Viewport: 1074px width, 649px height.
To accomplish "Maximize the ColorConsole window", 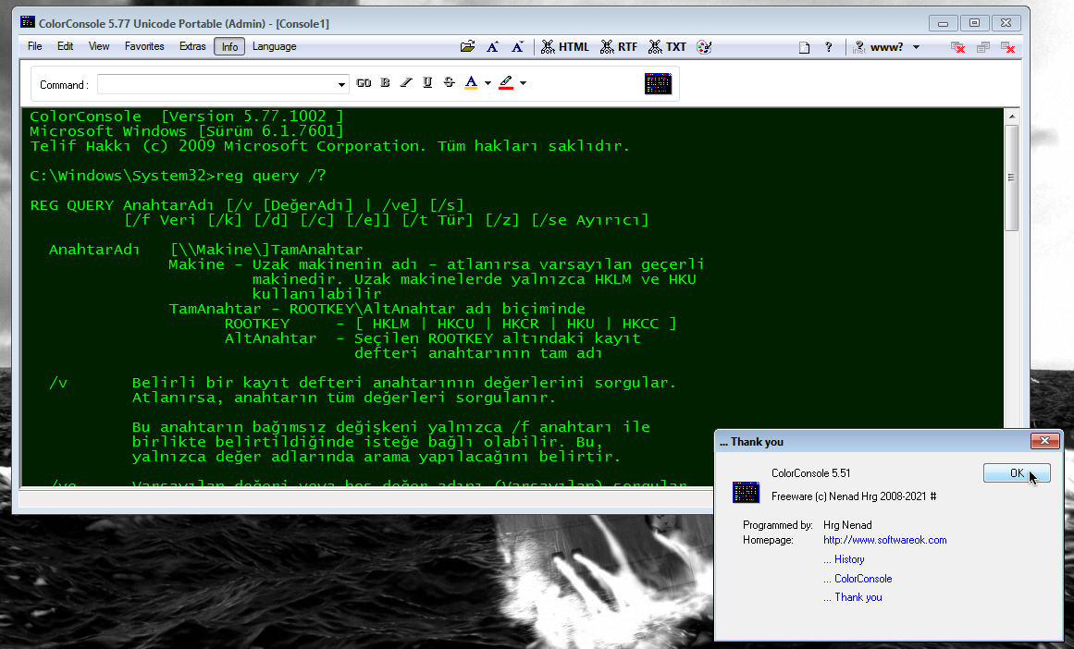I will tap(975, 23).
